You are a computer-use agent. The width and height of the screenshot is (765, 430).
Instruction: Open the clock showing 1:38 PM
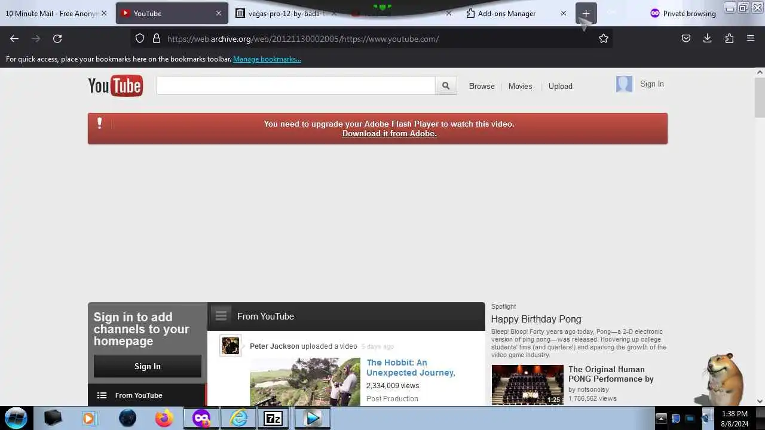735,418
